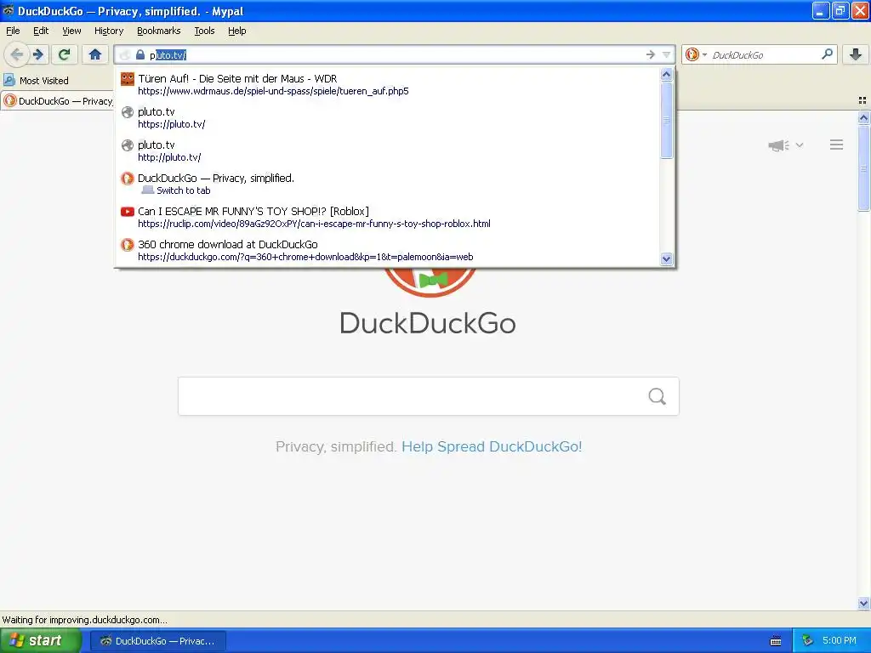Click the Most Visited bookmarks icon
This screenshot has width=871, height=653.
[x=9, y=80]
